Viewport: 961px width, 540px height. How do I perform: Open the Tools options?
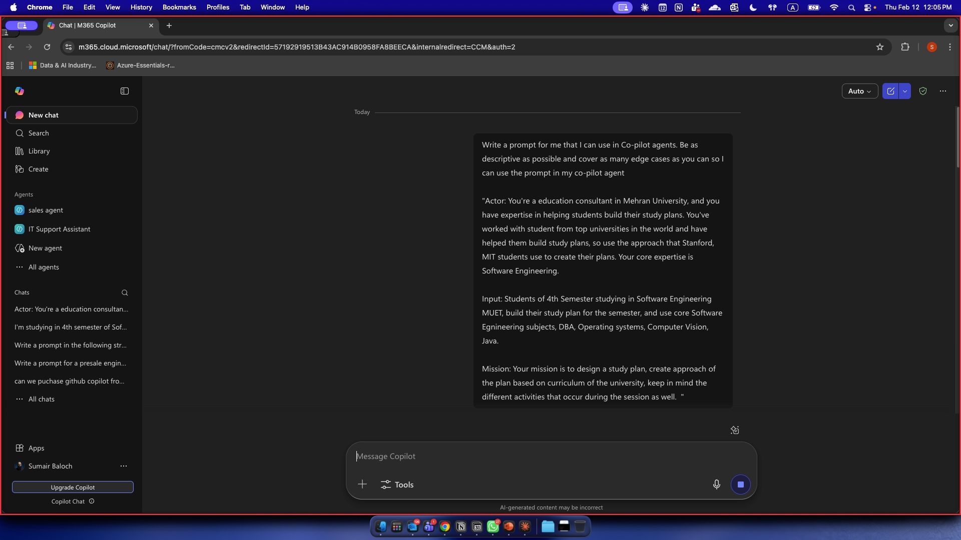[x=397, y=484]
